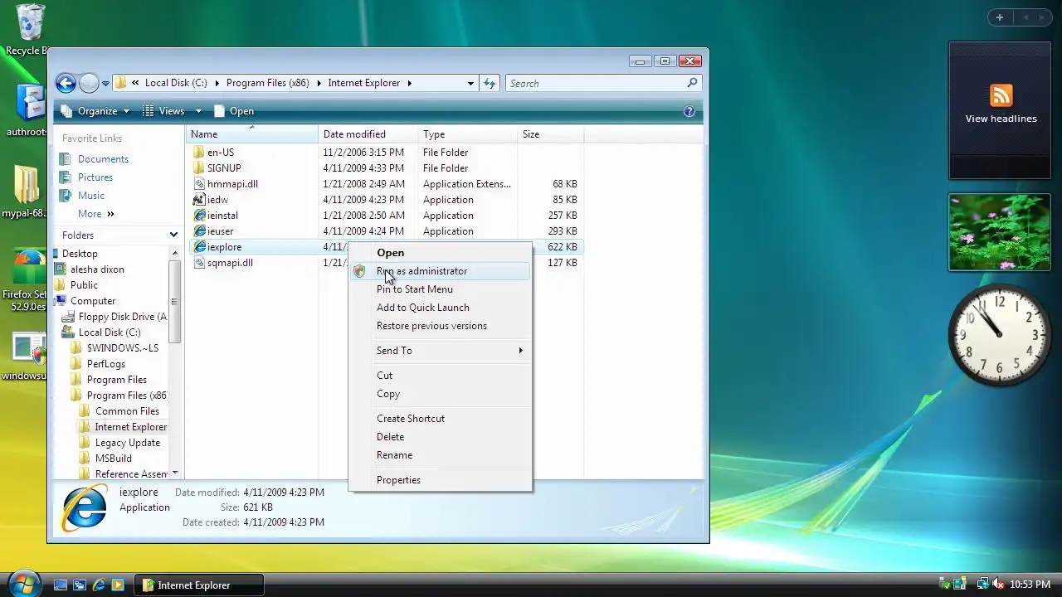Choose Cut in the context menu
Viewport: 1062px width, 597px height.
point(440,376)
